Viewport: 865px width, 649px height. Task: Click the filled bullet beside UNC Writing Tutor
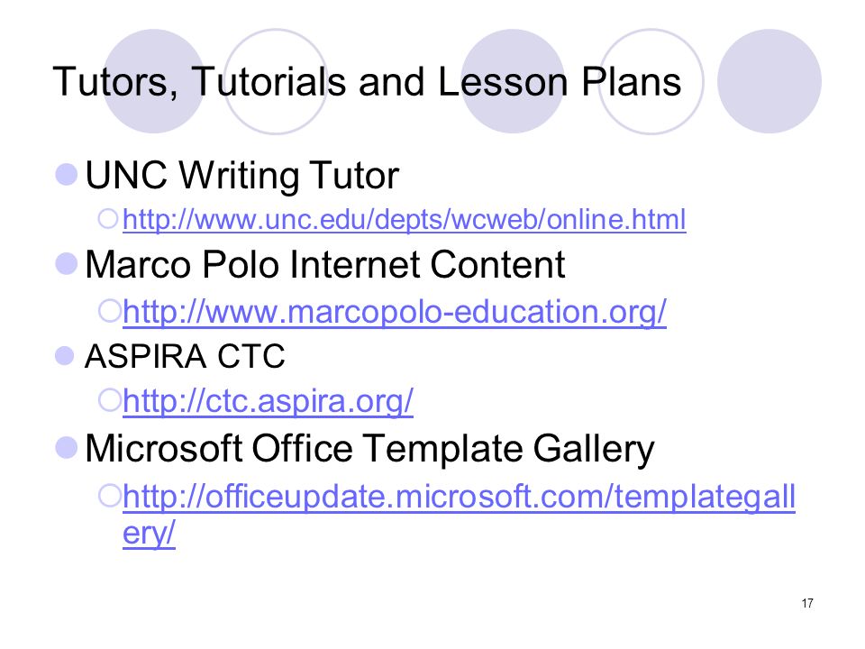tap(66, 174)
